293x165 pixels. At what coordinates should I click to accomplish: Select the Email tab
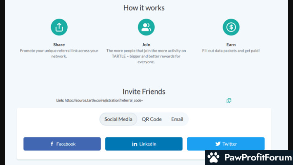177,119
